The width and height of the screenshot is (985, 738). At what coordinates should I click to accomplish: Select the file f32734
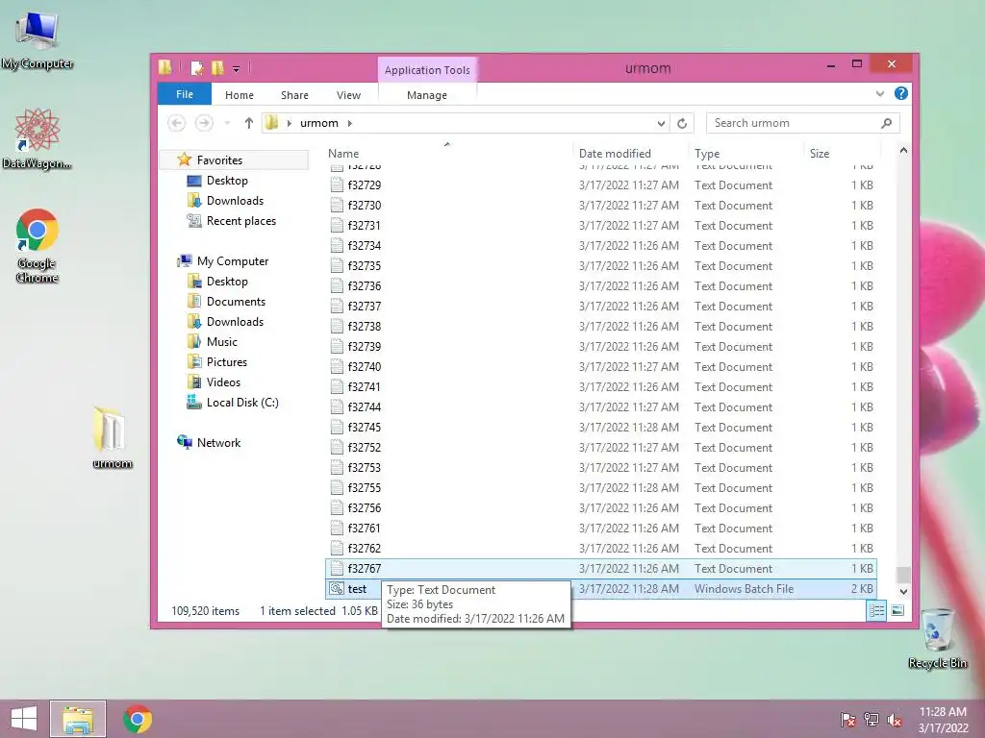pyautogui.click(x=601, y=245)
